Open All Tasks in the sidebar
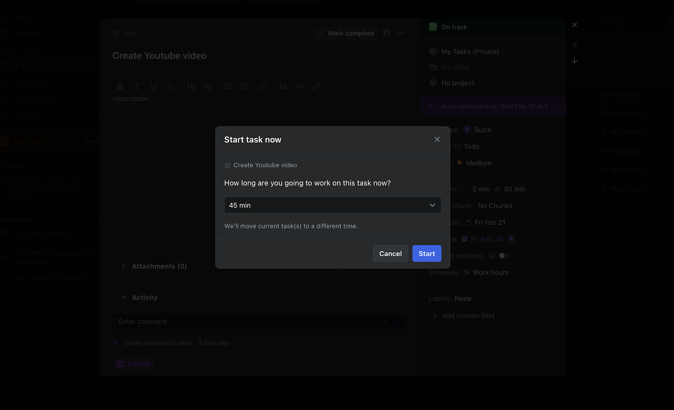The height and width of the screenshot is (410, 674). point(25,66)
